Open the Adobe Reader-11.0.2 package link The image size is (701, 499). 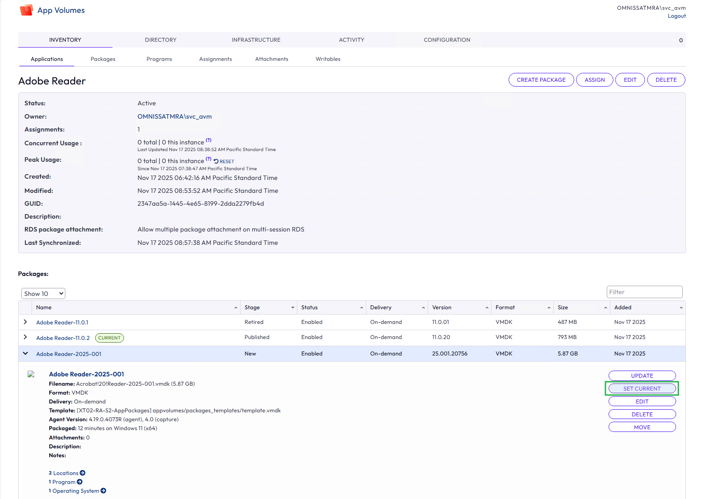pos(63,338)
